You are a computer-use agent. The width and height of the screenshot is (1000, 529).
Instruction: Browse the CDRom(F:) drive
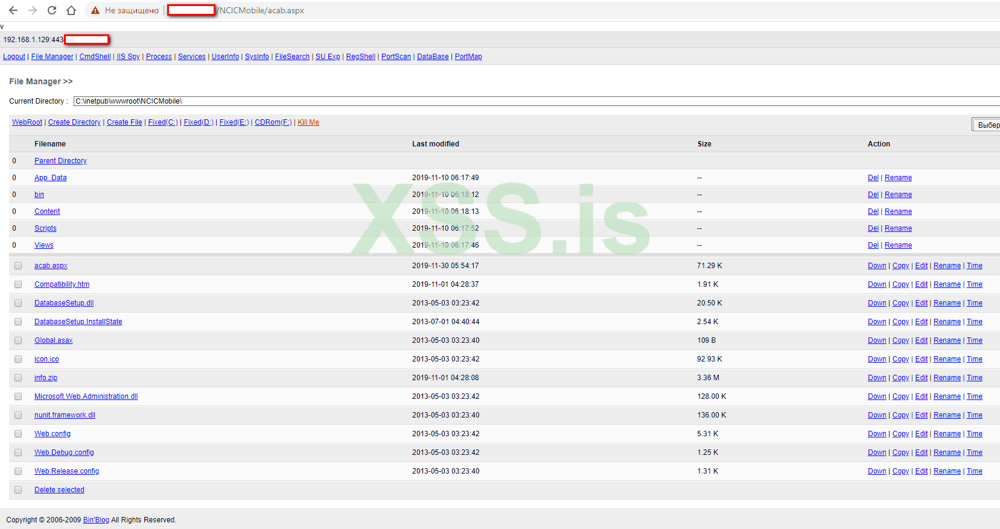point(273,122)
